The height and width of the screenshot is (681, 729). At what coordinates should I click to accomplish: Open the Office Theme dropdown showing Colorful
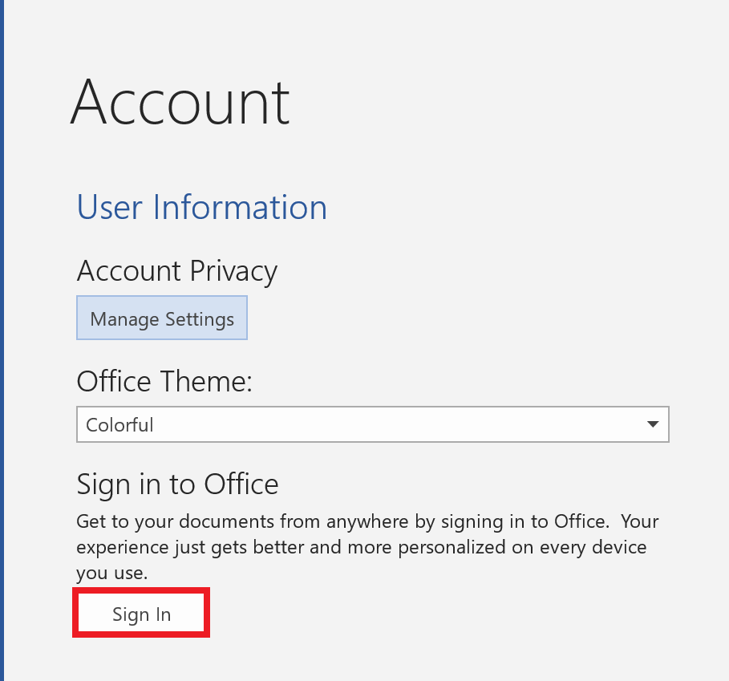point(372,424)
